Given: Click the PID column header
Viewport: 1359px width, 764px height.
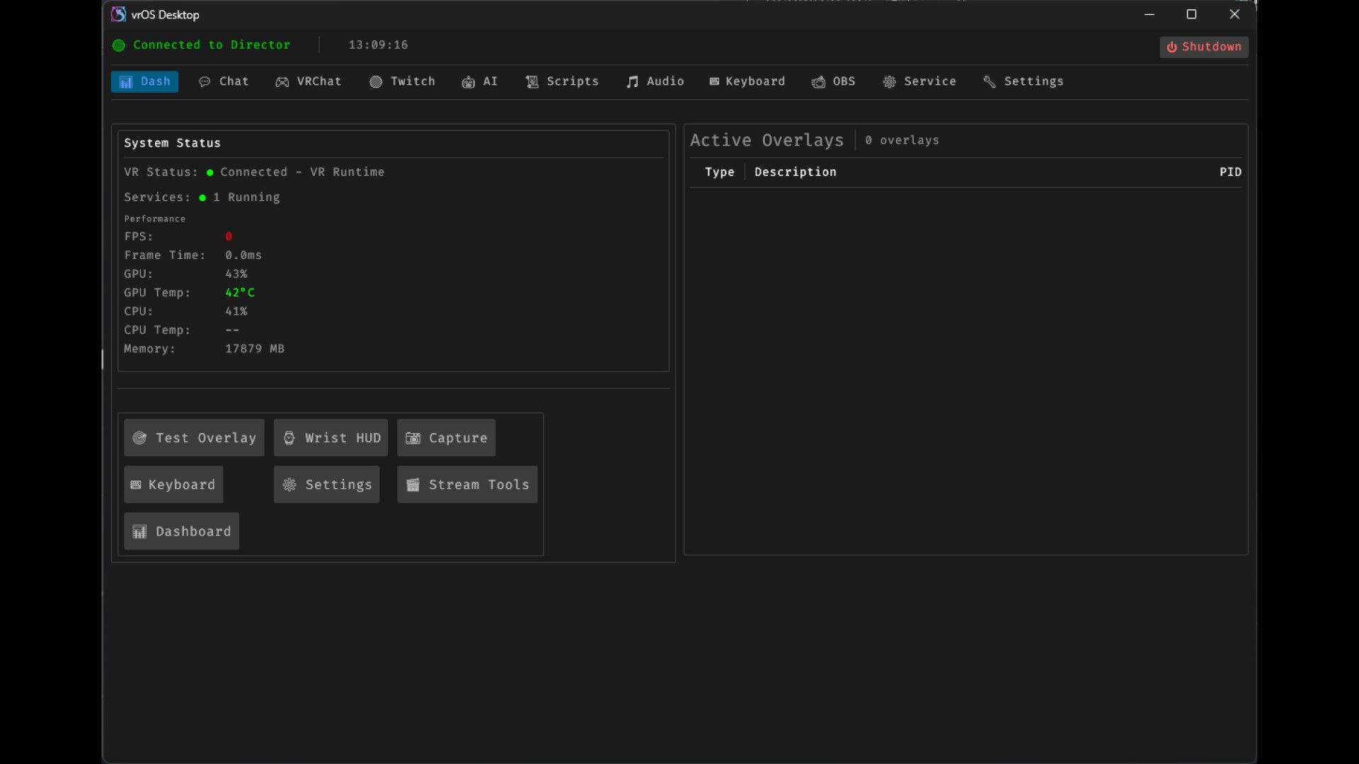Looking at the screenshot, I should (x=1230, y=172).
